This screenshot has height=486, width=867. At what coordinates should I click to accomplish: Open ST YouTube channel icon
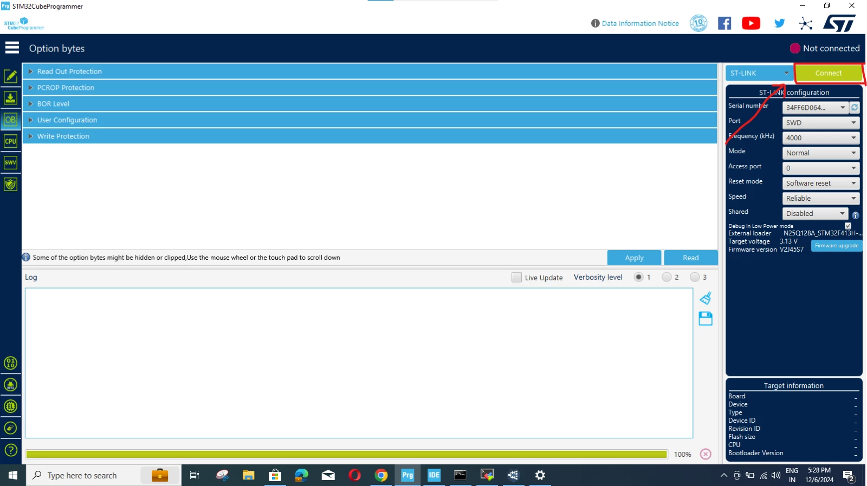tap(751, 23)
